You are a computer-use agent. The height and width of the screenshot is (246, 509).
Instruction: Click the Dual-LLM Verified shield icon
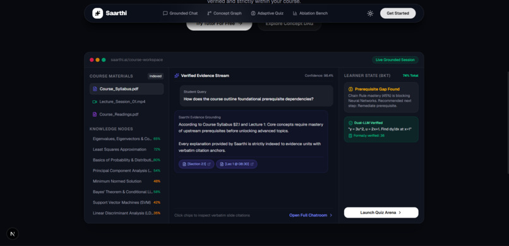pyautogui.click(x=350, y=123)
